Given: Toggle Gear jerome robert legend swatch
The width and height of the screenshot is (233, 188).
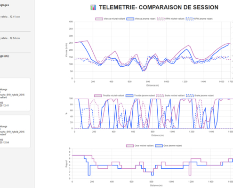Looking at the screenshot, I should [159, 146].
